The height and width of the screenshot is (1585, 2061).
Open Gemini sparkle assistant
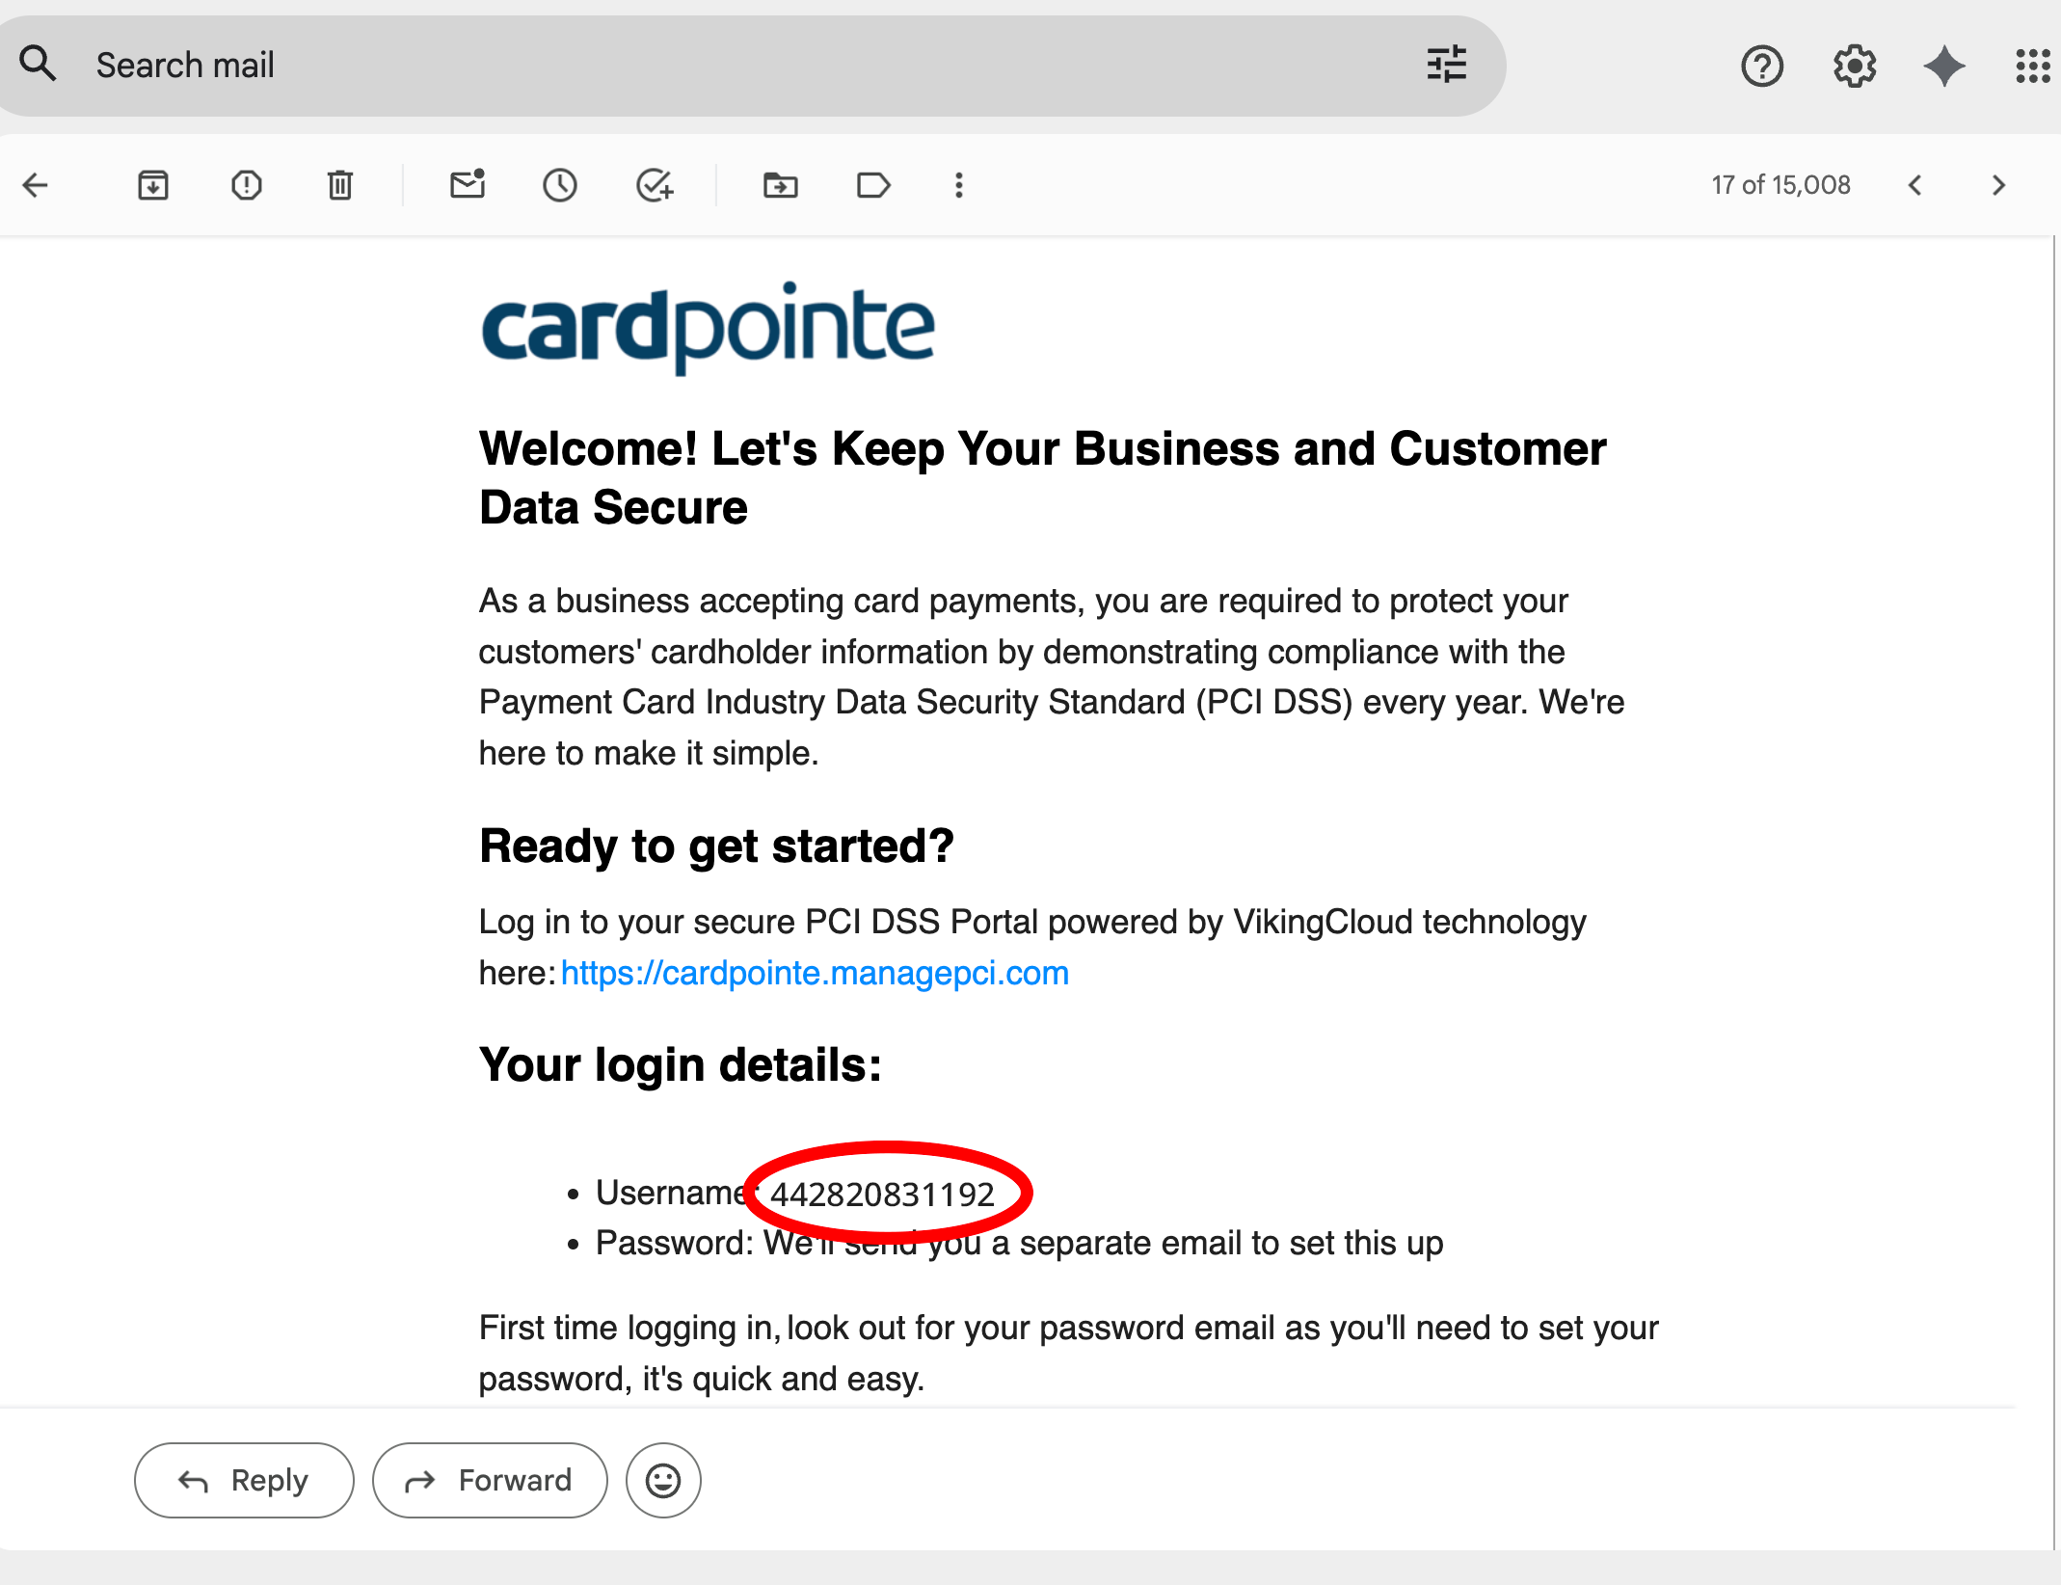[x=1944, y=67]
